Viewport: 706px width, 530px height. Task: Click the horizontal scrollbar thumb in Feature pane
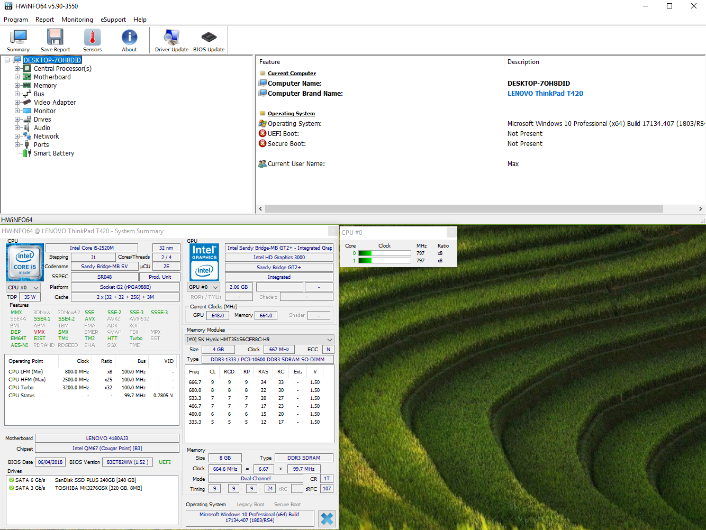(464, 209)
